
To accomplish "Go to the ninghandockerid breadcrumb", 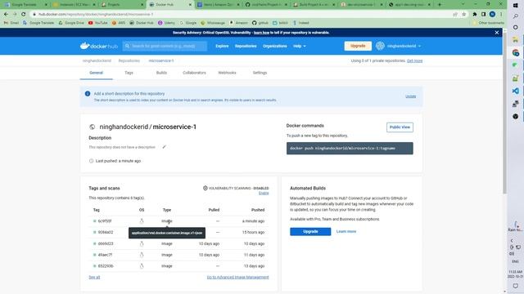I will tap(97, 60).
